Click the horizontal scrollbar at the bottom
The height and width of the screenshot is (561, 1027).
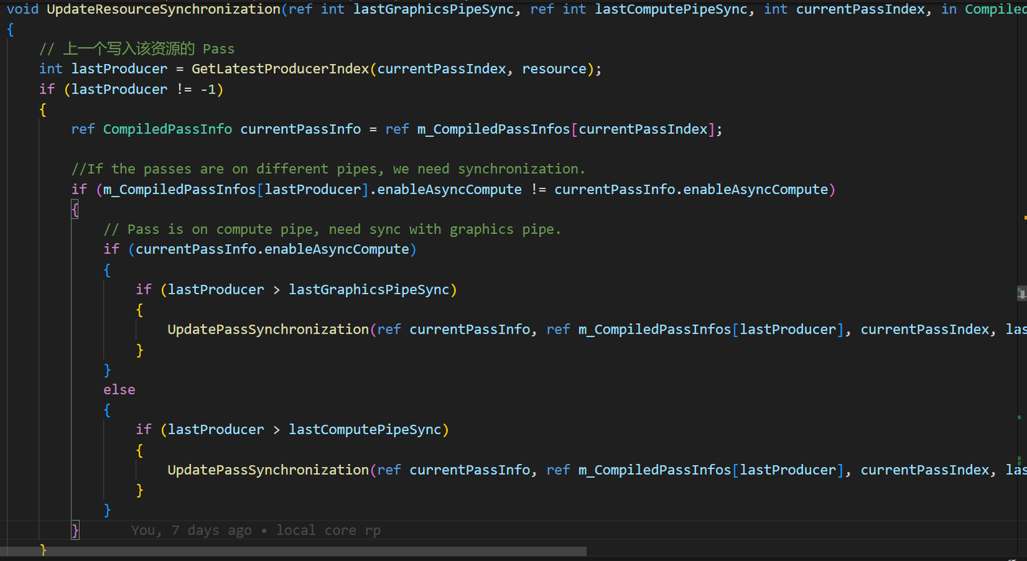pos(292,551)
